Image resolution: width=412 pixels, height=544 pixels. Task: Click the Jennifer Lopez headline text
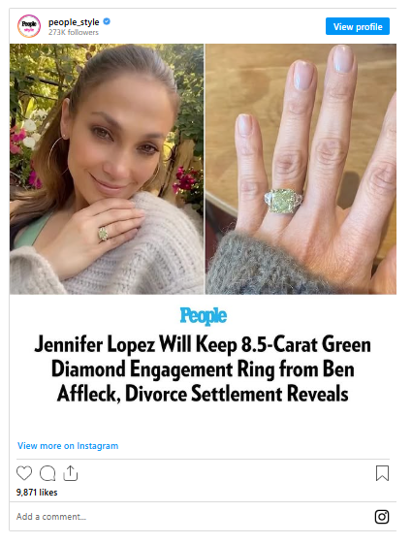203,368
